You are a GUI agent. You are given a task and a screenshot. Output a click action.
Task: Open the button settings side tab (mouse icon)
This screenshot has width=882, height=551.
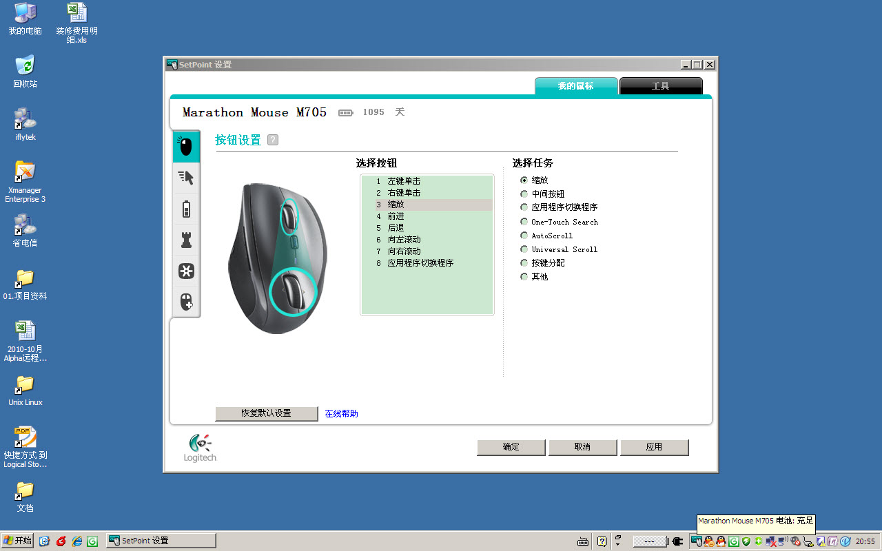[186, 146]
